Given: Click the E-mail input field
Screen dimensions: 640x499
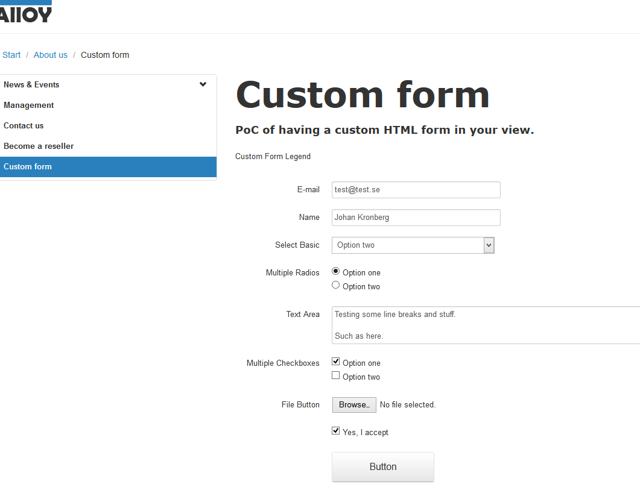Looking at the screenshot, I should tap(416, 189).
